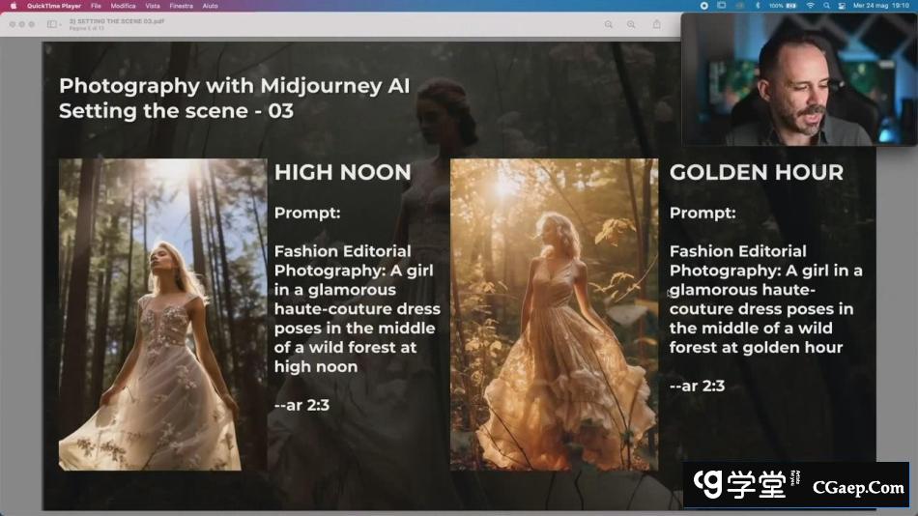The height and width of the screenshot is (516, 918).
Task: Open the File menu
Action: click(96, 6)
